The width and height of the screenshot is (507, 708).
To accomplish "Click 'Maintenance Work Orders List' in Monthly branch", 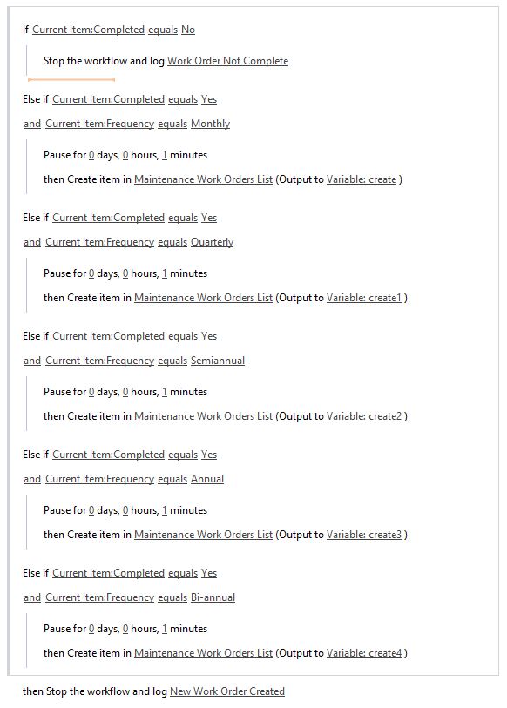I will [x=203, y=179].
